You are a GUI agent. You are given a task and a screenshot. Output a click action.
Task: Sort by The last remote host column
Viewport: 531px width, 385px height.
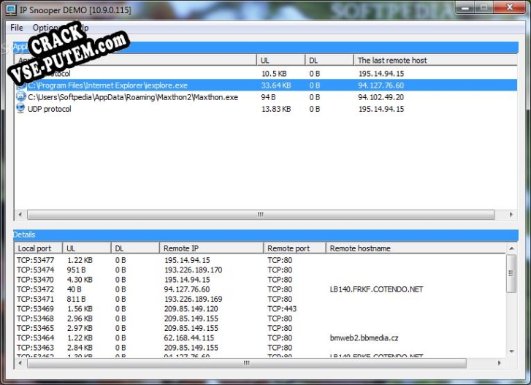coord(435,61)
